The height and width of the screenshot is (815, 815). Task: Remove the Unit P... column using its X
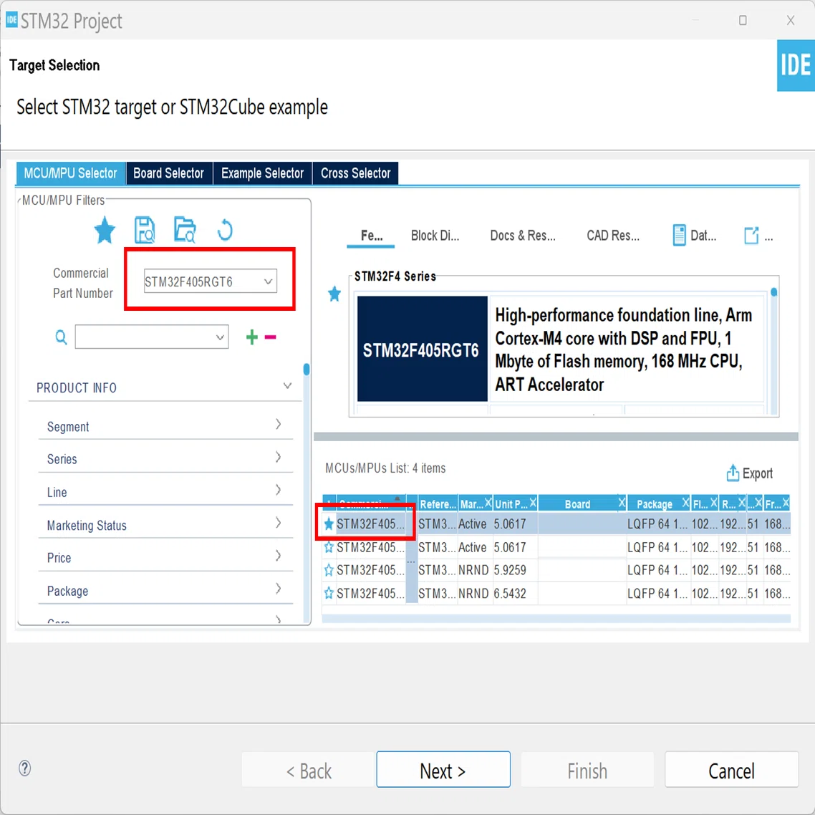click(533, 503)
